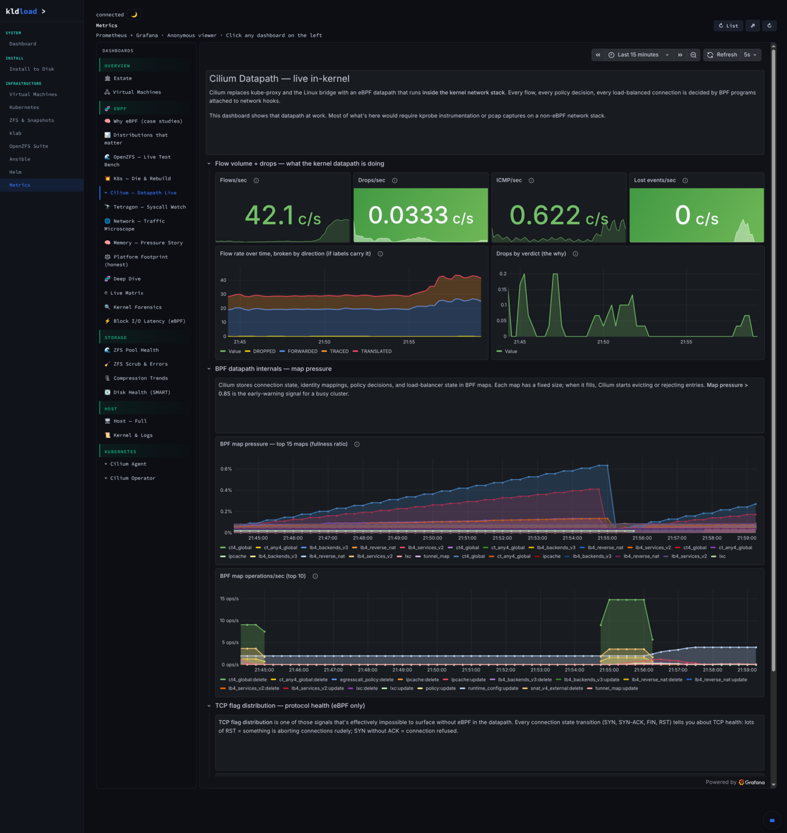Viewport: 787px width, 833px height.
Task: Click the moon icon next to connected
Action: click(x=134, y=15)
